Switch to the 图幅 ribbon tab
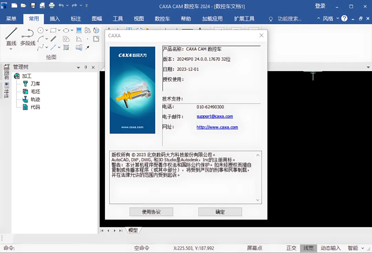Screen dimensions: 372x253 coord(97,19)
